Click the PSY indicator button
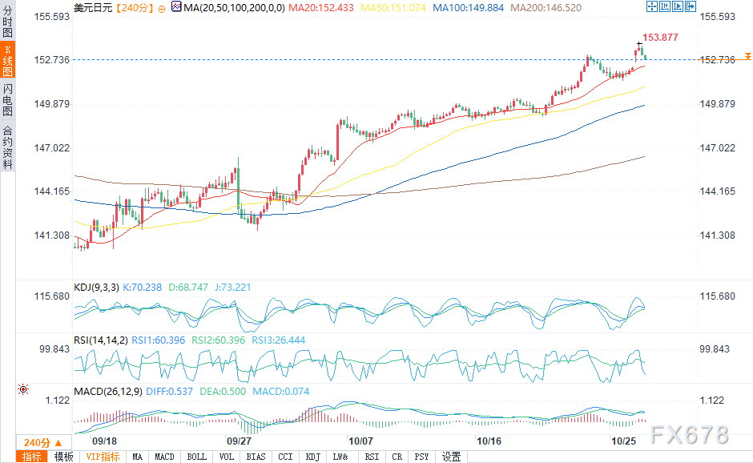The width and height of the screenshot is (753, 463). (x=421, y=457)
